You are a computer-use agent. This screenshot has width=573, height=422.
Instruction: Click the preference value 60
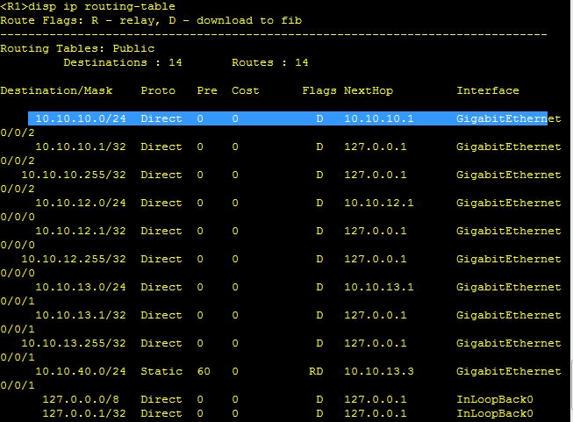point(204,371)
